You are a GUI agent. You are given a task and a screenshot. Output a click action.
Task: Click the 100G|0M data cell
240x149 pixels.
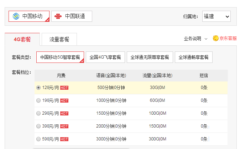(157, 113)
